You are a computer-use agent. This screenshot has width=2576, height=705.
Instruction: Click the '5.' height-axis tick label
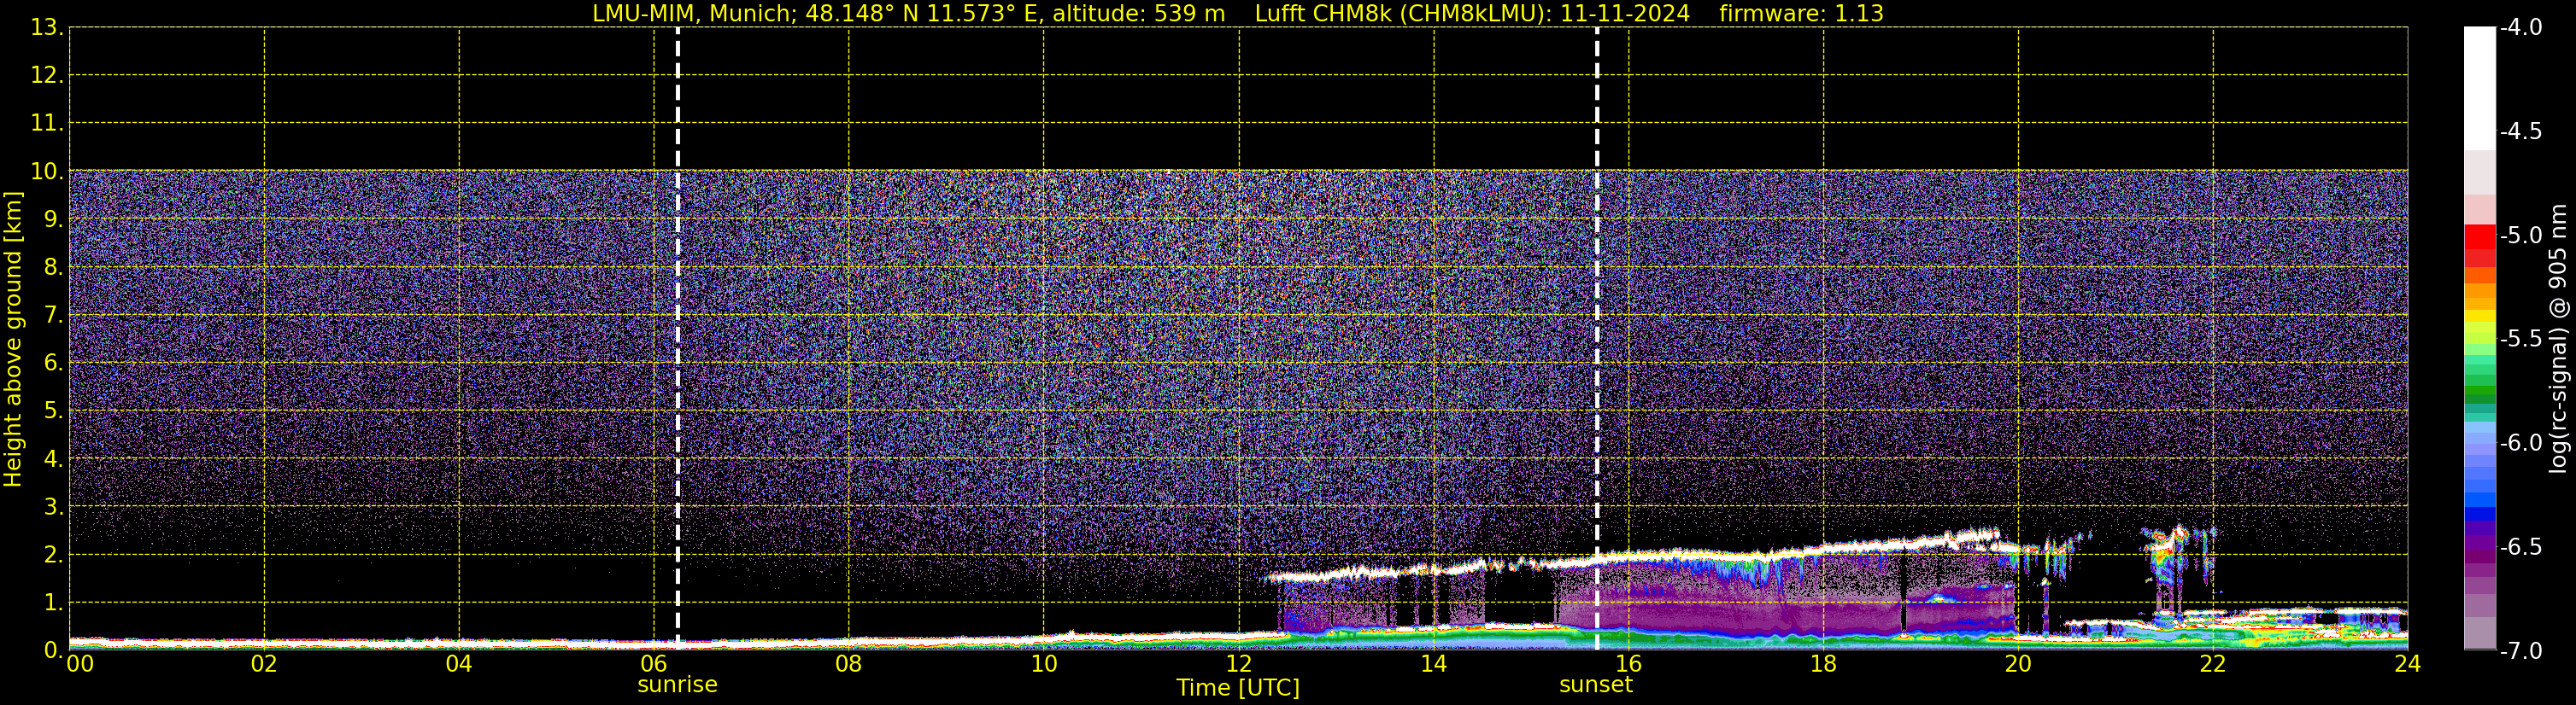(x=53, y=411)
